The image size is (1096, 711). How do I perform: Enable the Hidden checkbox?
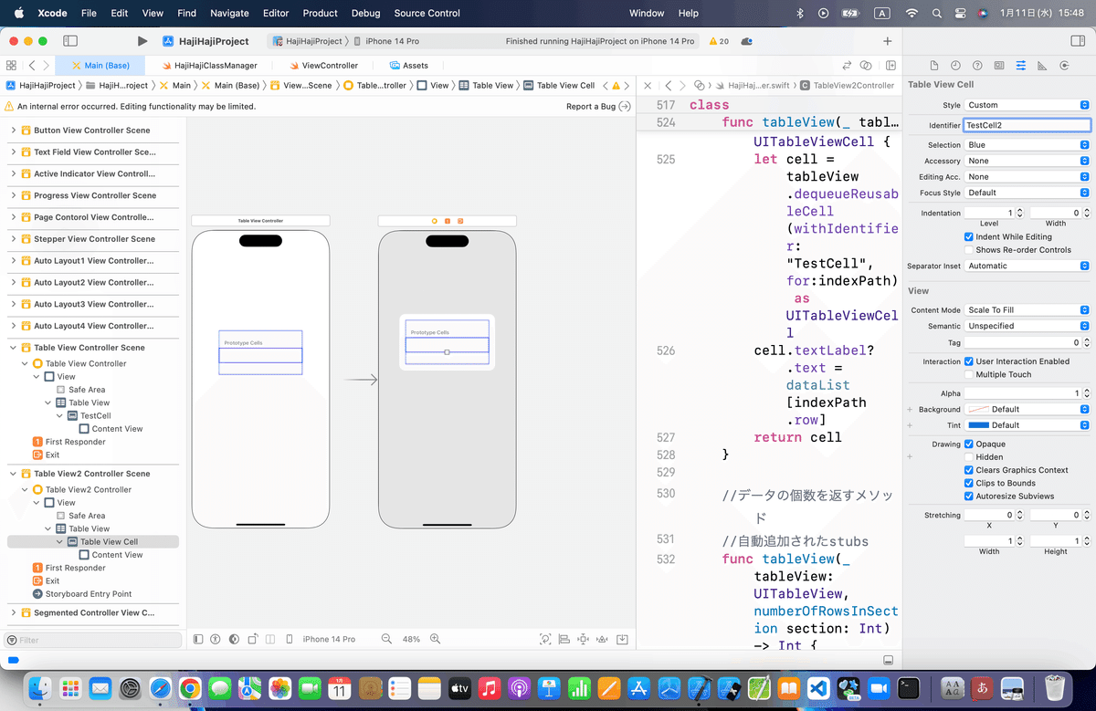pos(969,457)
